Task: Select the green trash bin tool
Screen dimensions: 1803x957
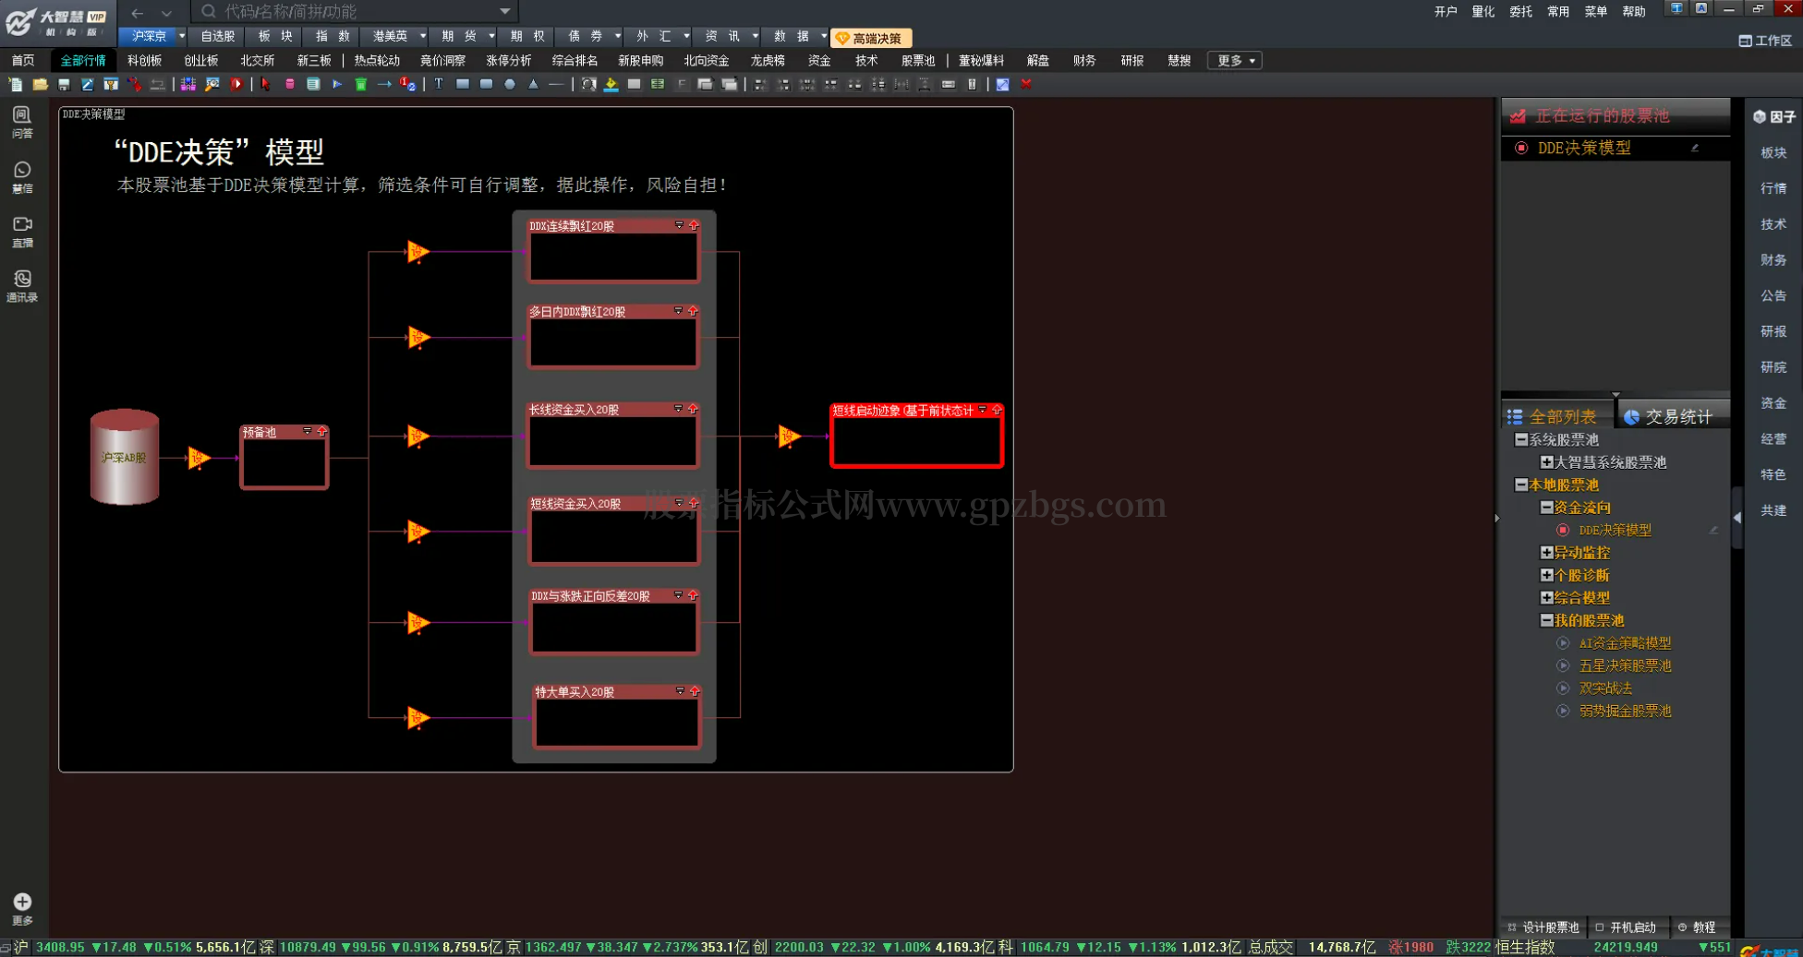Action: click(361, 84)
